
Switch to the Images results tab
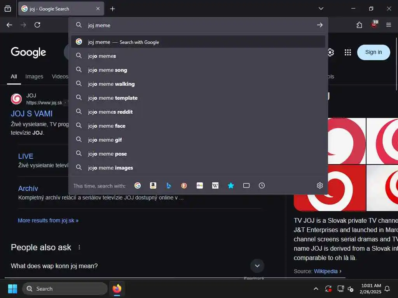34,76
